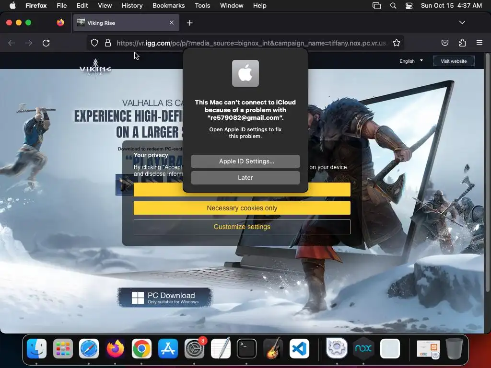Open the Window menu
The height and width of the screenshot is (368, 491).
[232, 5]
